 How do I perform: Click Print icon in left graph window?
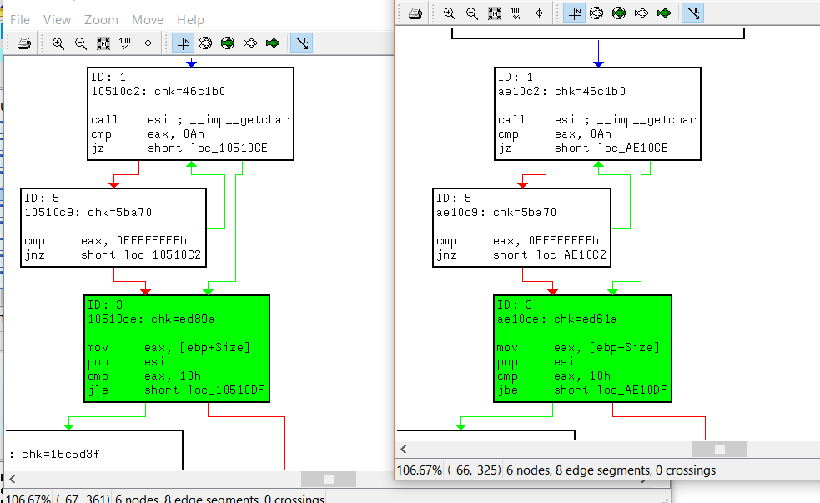tap(25, 43)
